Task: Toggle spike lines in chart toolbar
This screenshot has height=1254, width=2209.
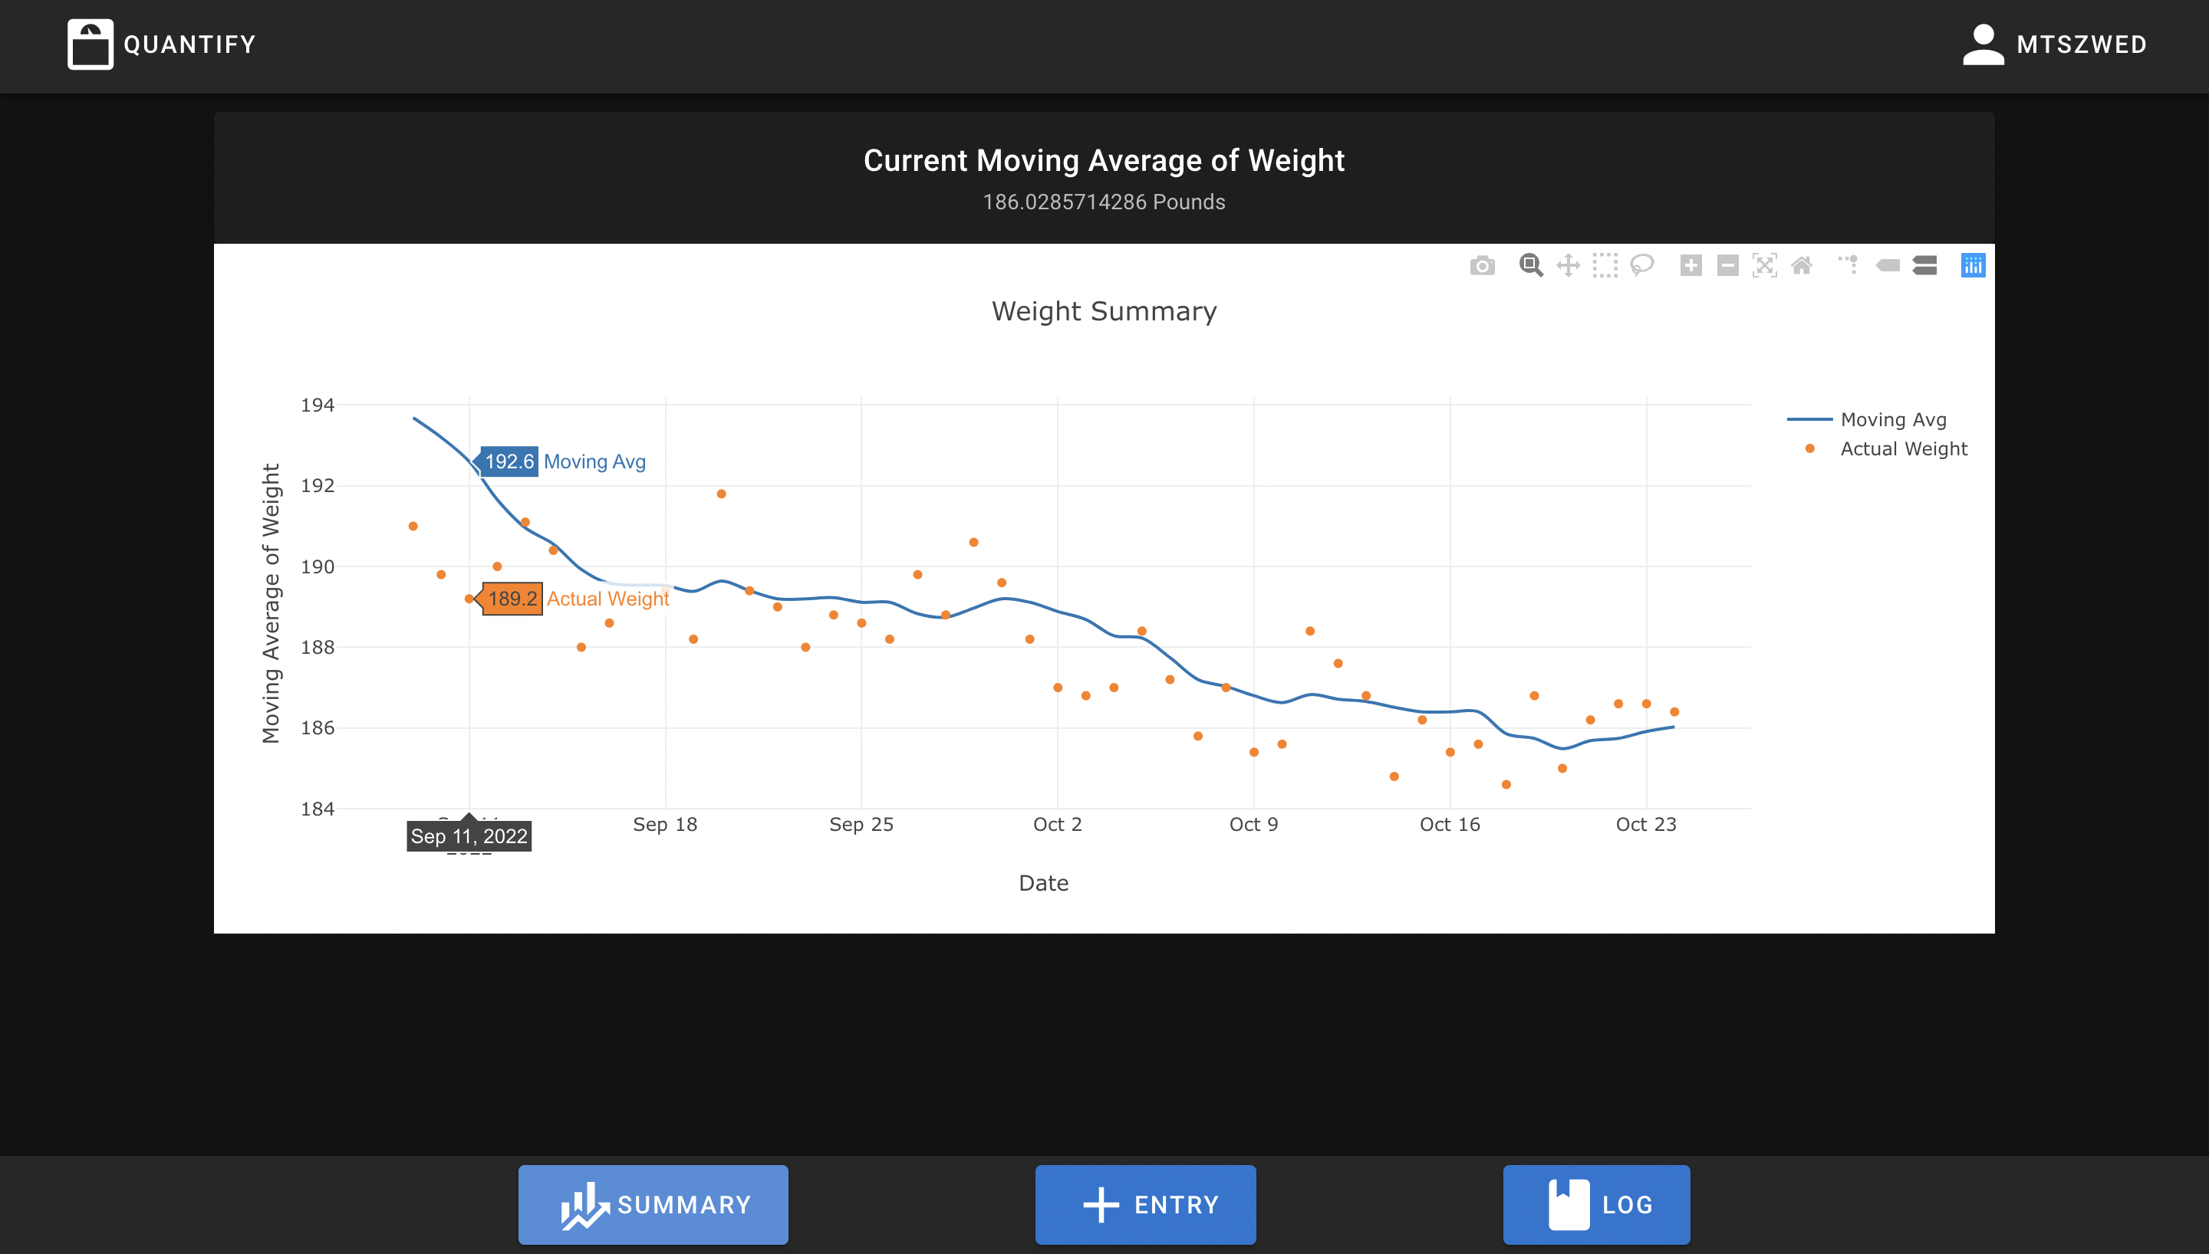Action: pos(1849,265)
